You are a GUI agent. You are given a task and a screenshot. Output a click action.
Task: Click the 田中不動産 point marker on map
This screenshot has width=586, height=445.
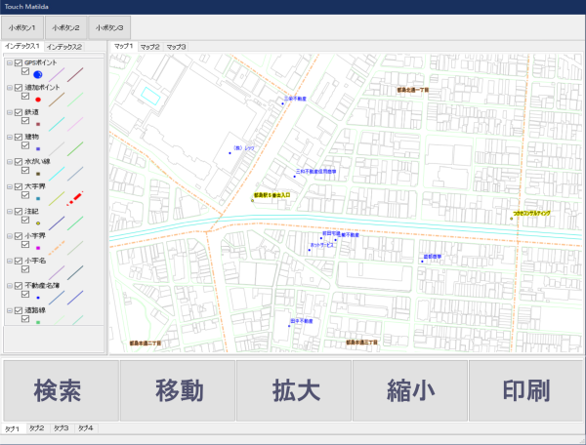click(x=290, y=326)
